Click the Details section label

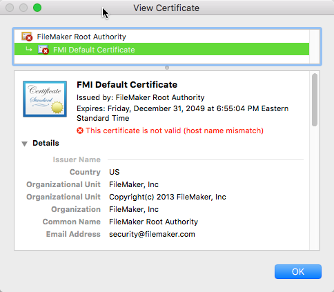[x=46, y=143]
